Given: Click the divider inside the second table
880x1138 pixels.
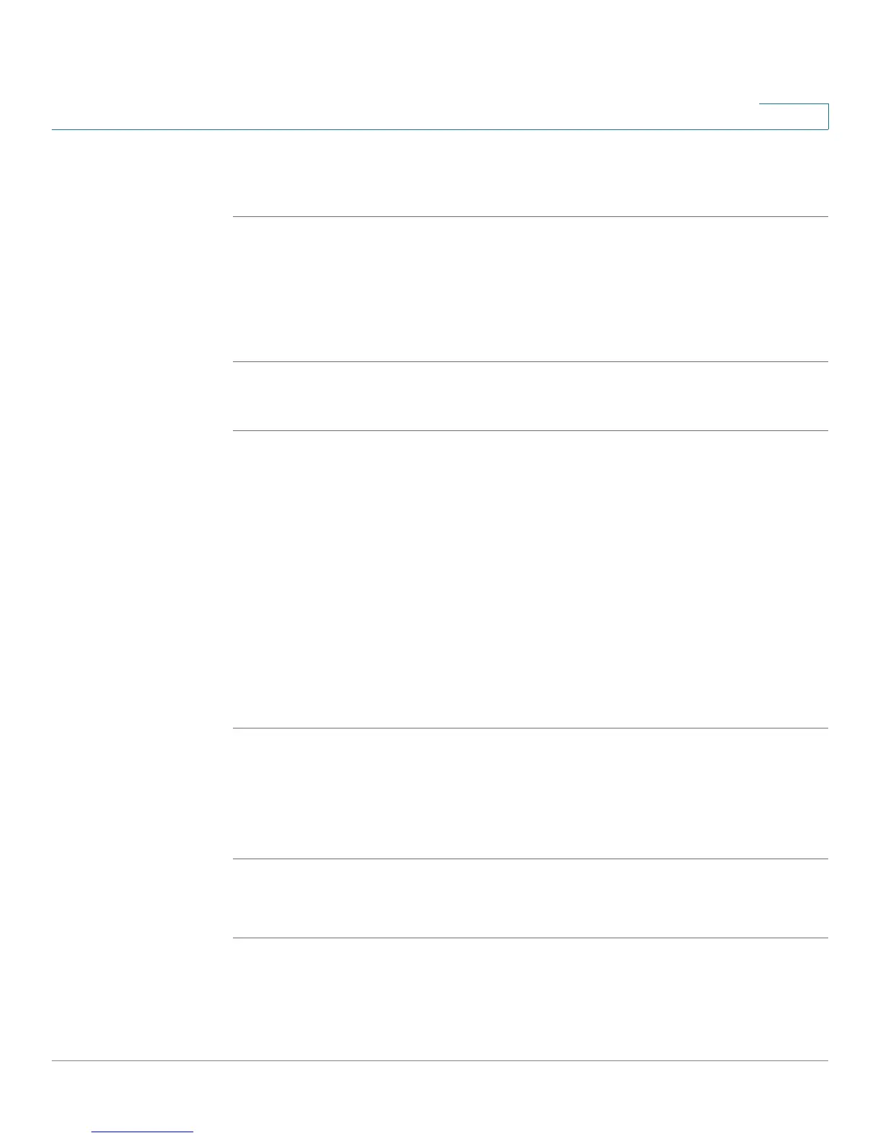Looking at the screenshot, I should click(x=531, y=859).
